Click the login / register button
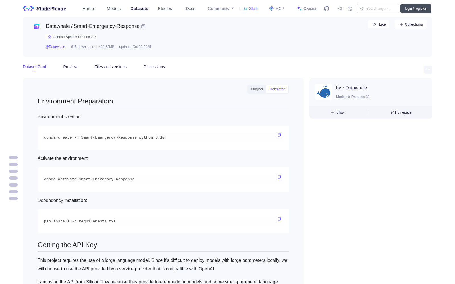Viewport: 455px width, 284px height. click(415, 9)
